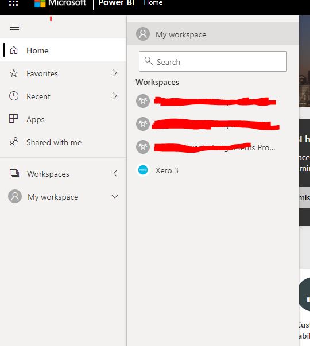Select the second redacted workspace group icon

click(x=143, y=124)
